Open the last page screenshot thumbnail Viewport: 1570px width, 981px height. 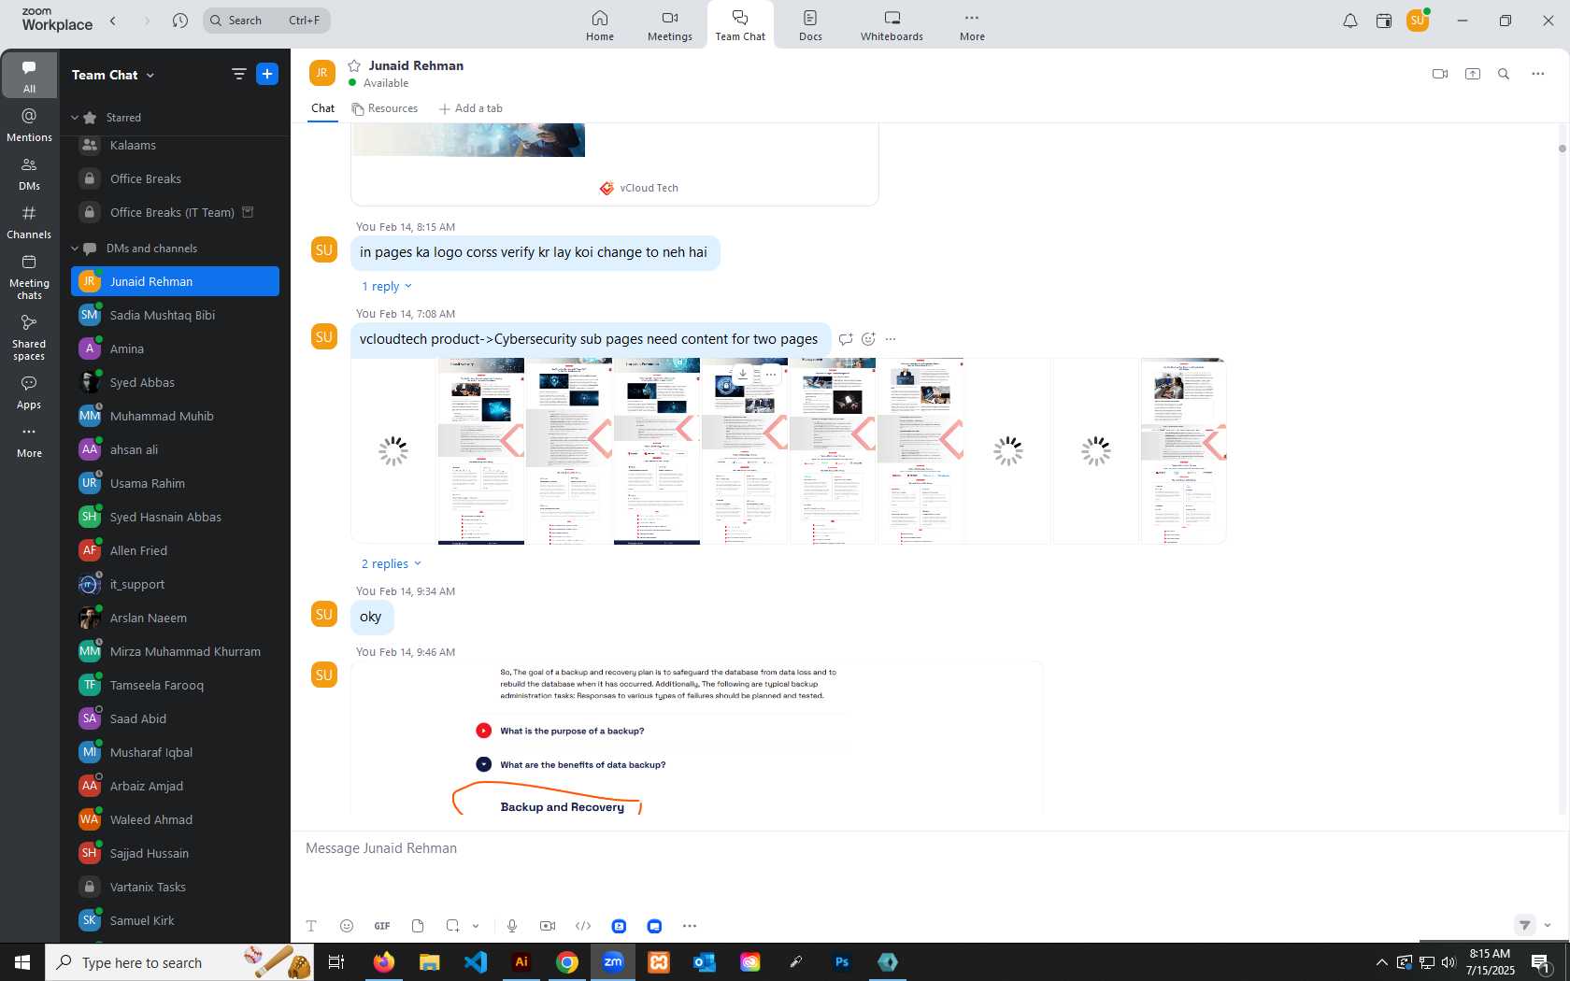click(1183, 450)
